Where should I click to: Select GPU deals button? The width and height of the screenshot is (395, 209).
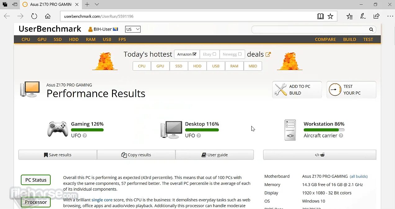coord(160,66)
